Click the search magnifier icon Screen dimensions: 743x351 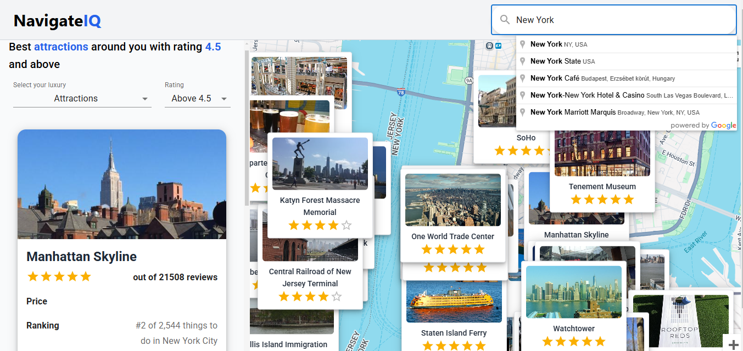pyautogui.click(x=505, y=20)
